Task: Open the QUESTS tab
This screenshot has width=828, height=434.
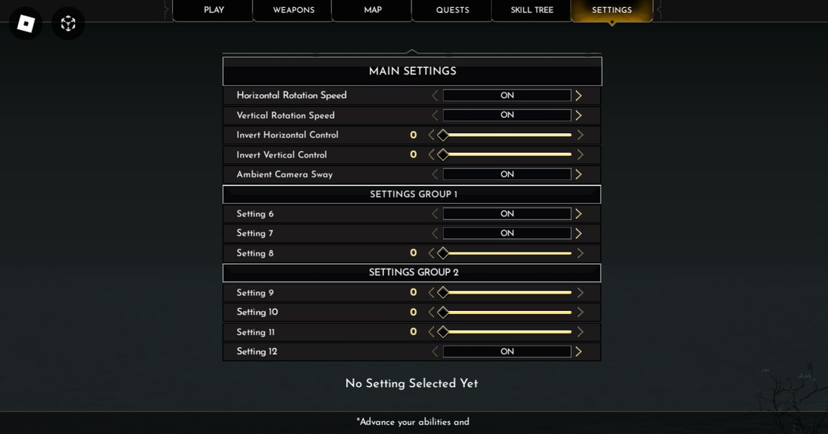Action: [x=451, y=10]
